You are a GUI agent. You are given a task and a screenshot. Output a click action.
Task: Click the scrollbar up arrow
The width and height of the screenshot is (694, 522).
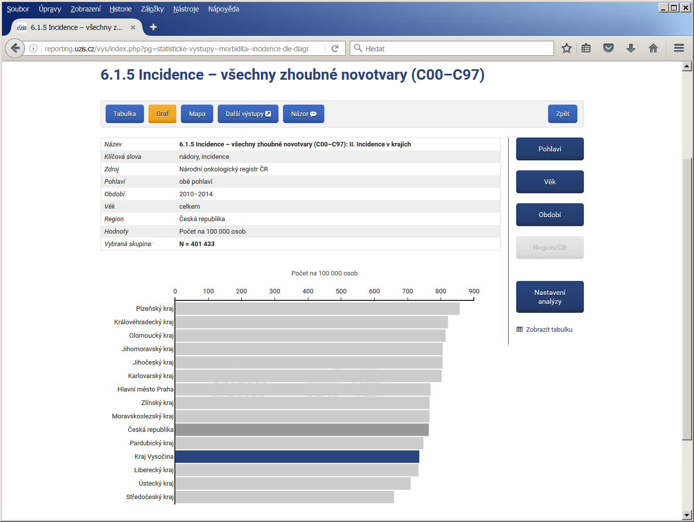point(687,66)
